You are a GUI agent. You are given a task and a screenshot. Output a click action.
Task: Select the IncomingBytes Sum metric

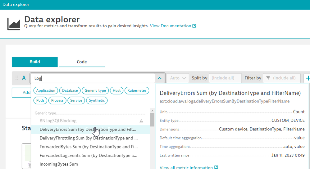pos(59,164)
